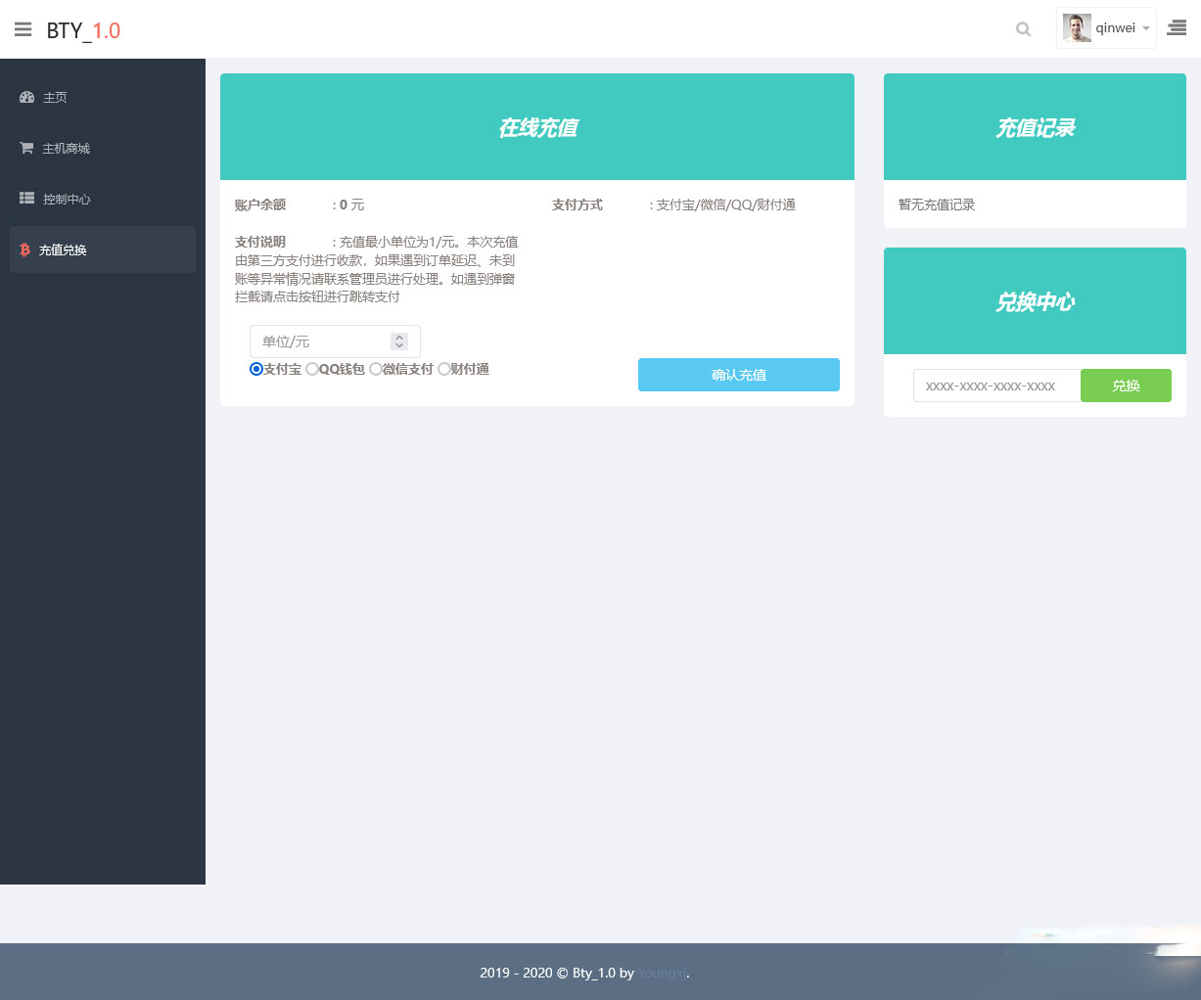Click the Youngxj link in footer
This screenshot has width=1201, height=1000.
pyautogui.click(x=662, y=973)
